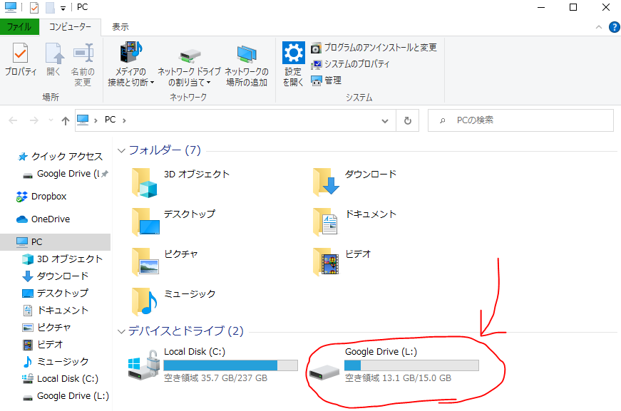
Task: Collapse the ribbon with chevron arrow
Action: 599,27
